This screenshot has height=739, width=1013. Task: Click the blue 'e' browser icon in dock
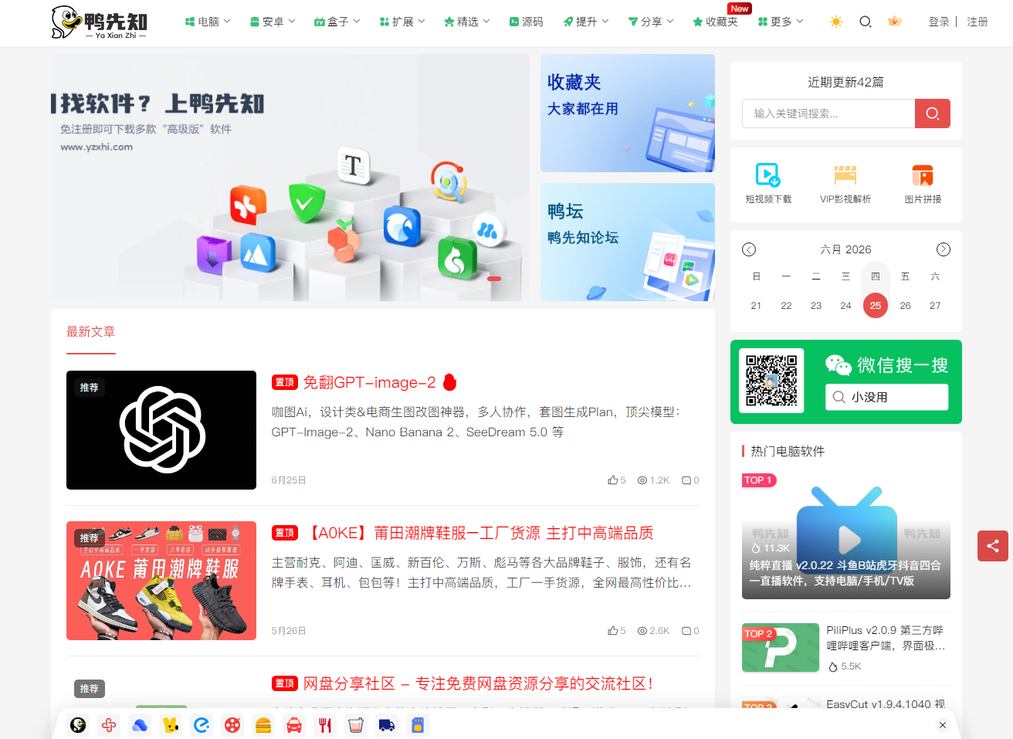pos(202,725)
